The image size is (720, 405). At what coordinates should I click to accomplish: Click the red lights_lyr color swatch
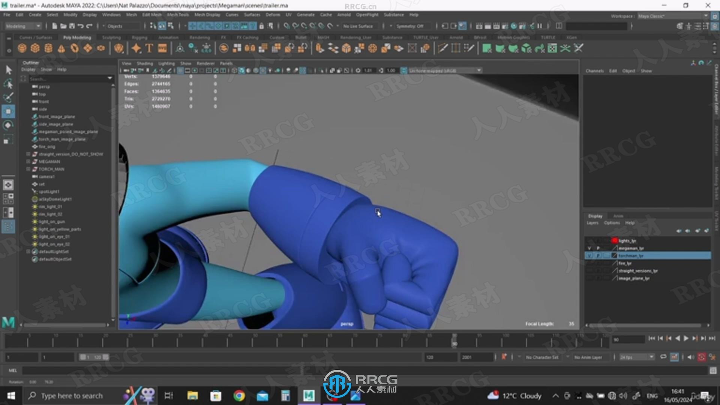coord(614,241)
